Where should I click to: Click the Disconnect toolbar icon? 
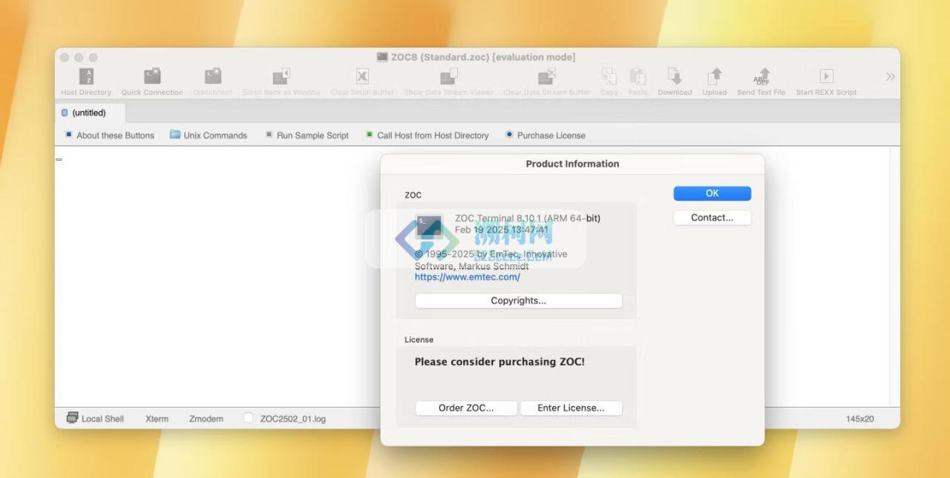tap(213, 76)
